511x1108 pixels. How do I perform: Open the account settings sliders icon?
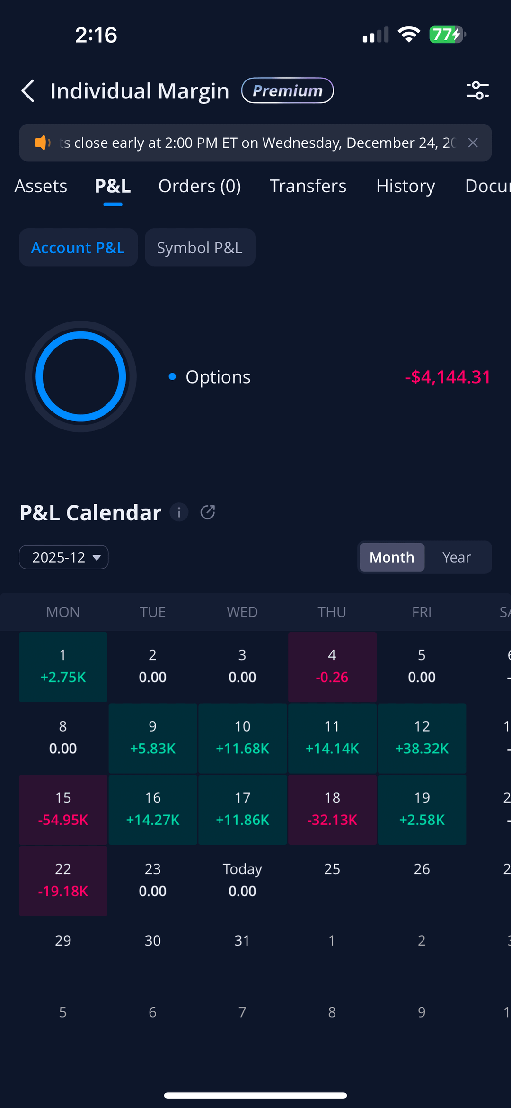click(x=477, y=90)
